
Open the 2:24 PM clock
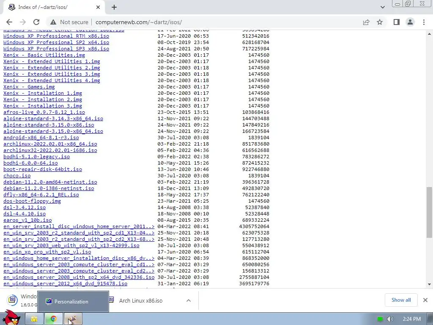pos(412,319)
